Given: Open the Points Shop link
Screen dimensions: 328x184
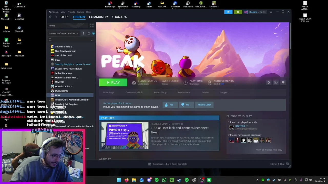Looking at the screenshot, I should coord(160,93).
